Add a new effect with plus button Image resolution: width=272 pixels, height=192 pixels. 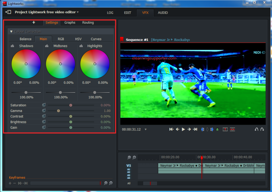pos(34,23)
